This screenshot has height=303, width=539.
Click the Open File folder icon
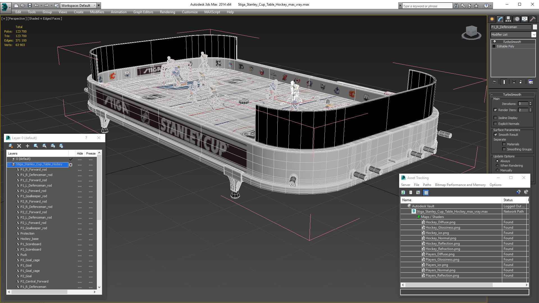23,5
